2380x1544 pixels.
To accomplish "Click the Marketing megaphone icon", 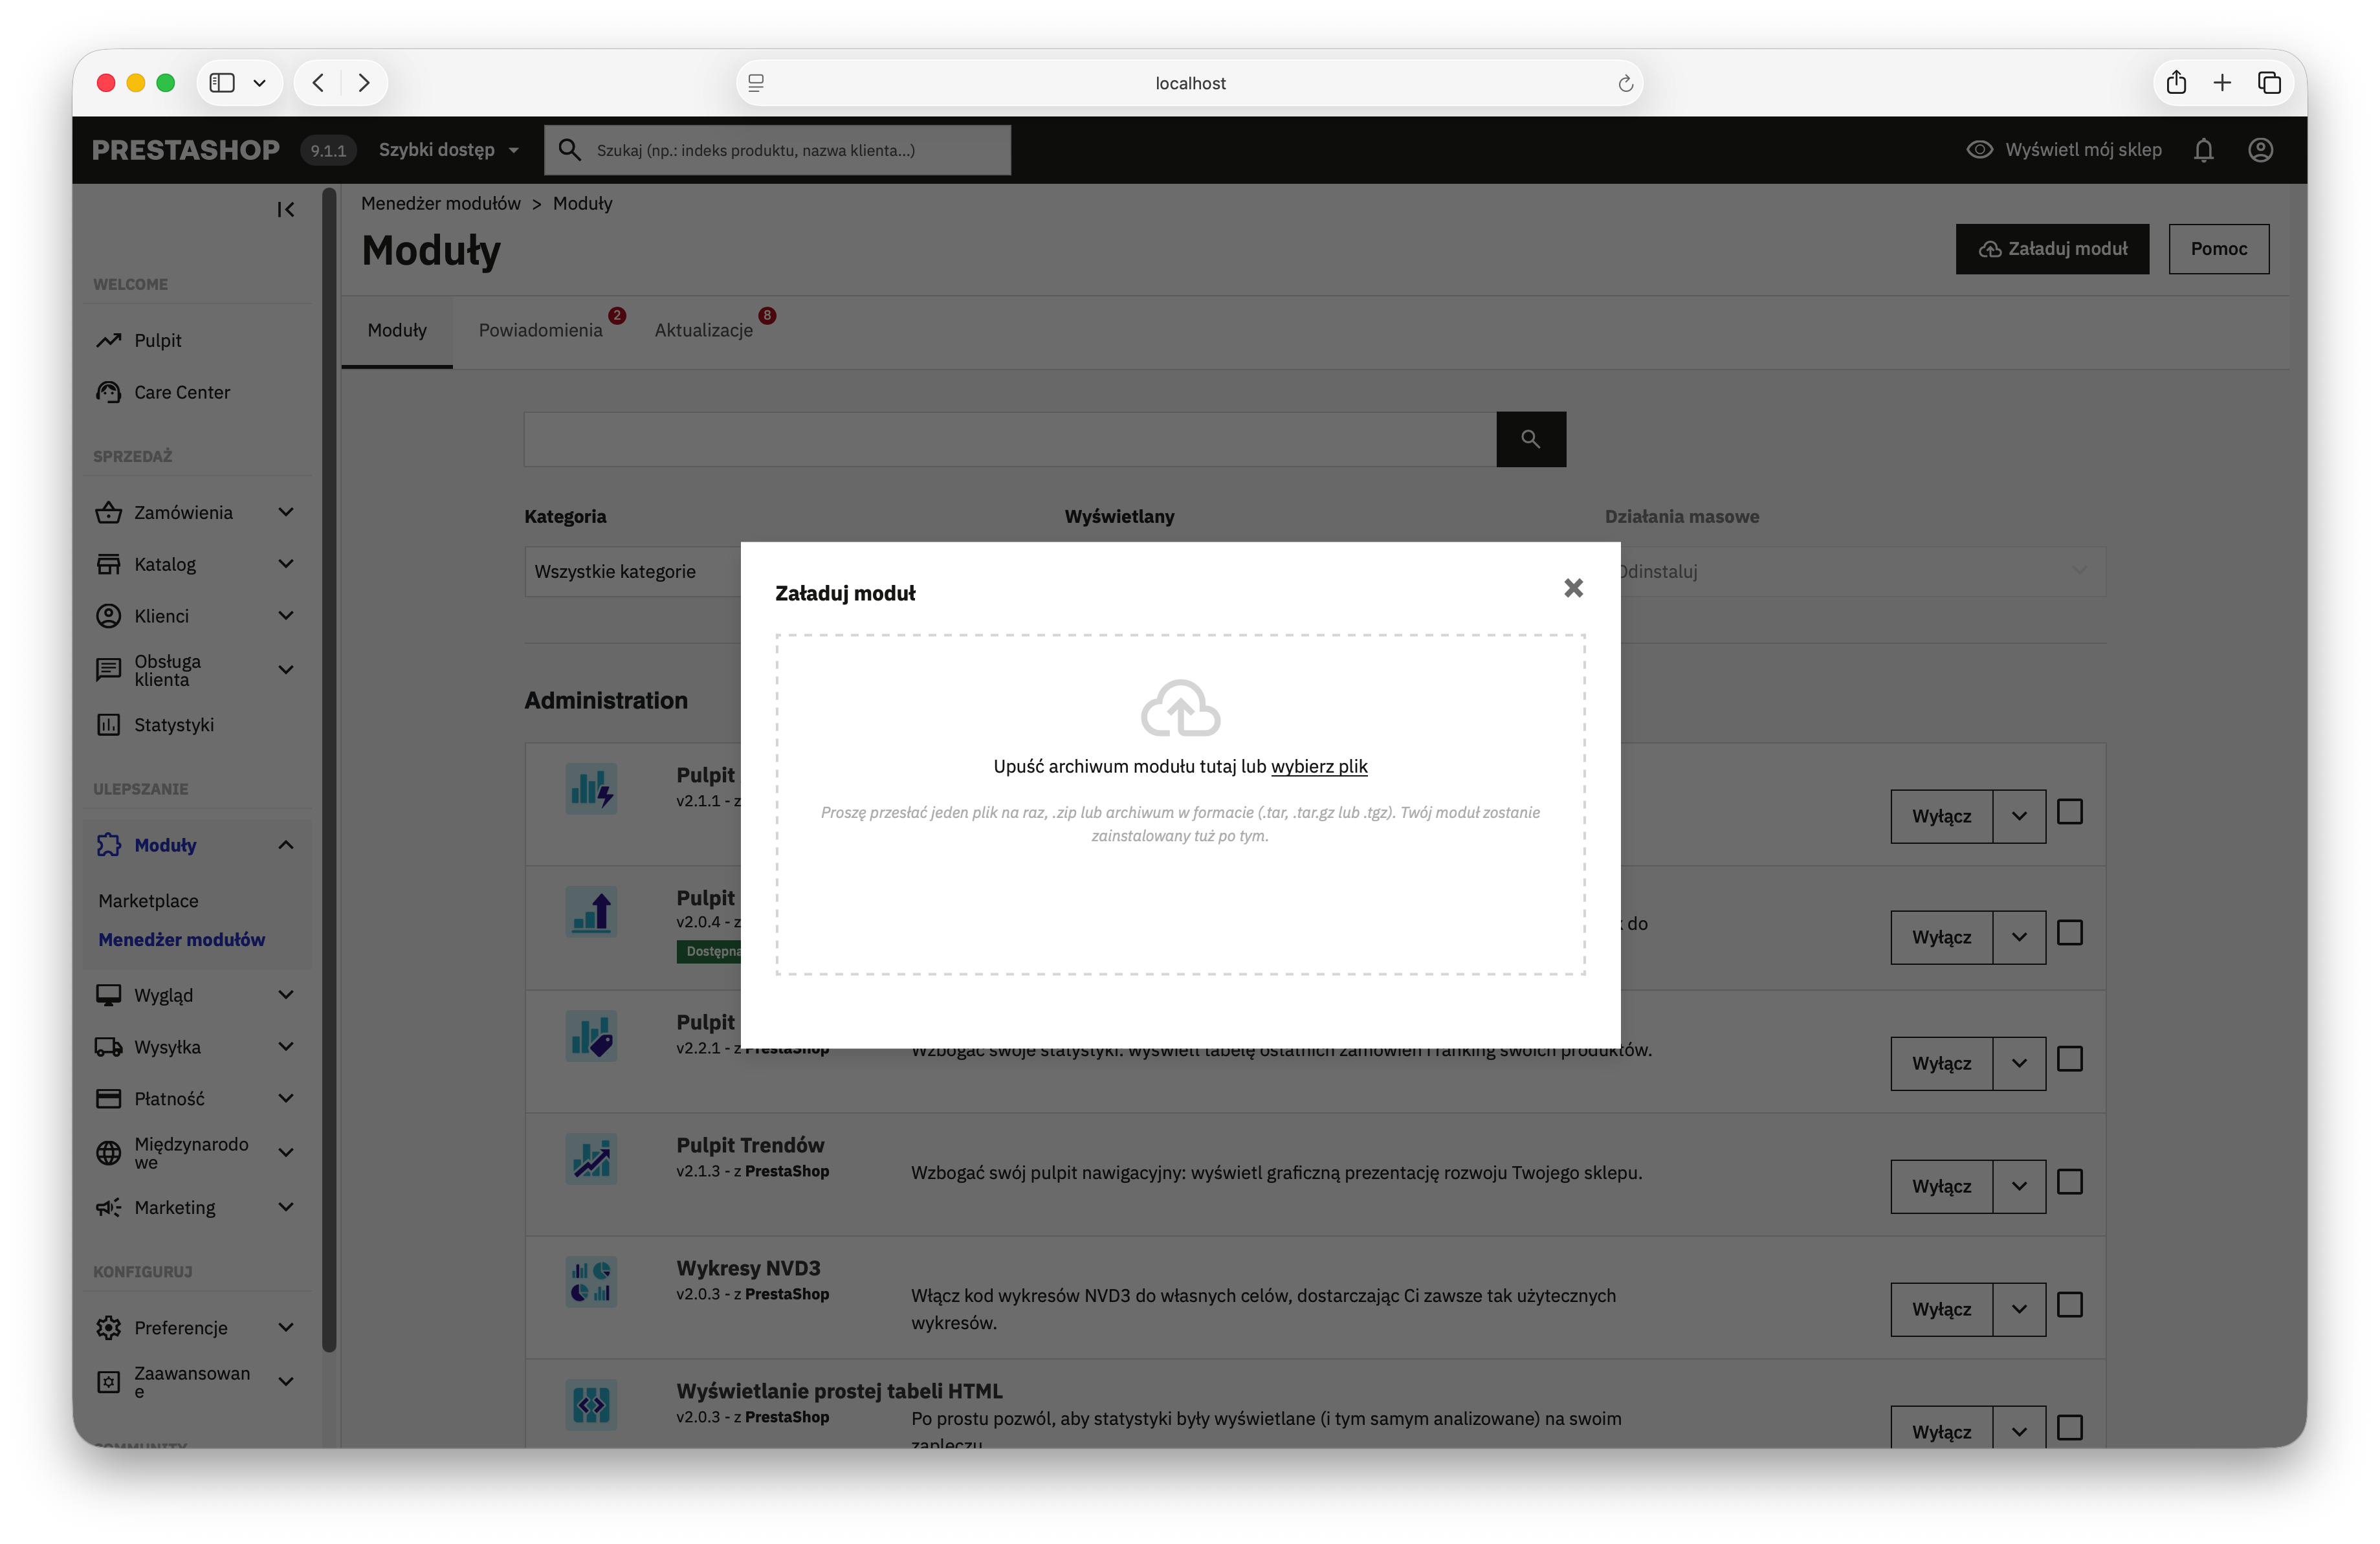I will 109,1207.
